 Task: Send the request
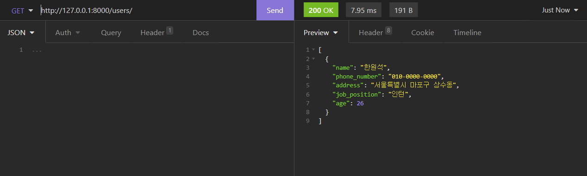(275, 10)
